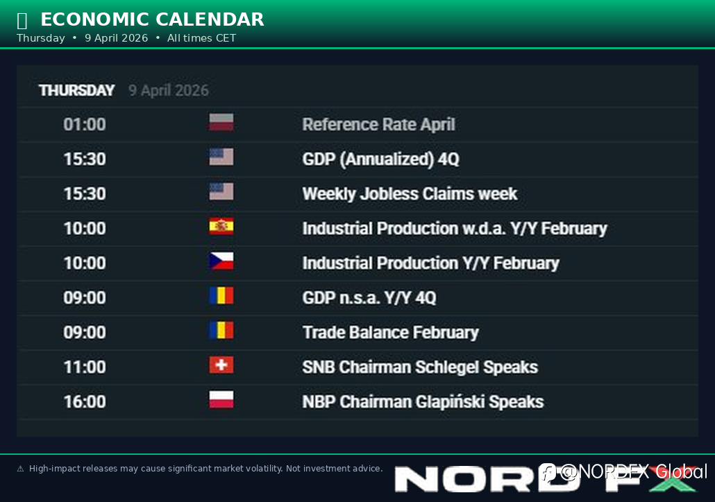The height and width of the screenshot is (502, 715).
Task: Open the SNB Chairman Schlegel Speaks event
Action: 420,367
